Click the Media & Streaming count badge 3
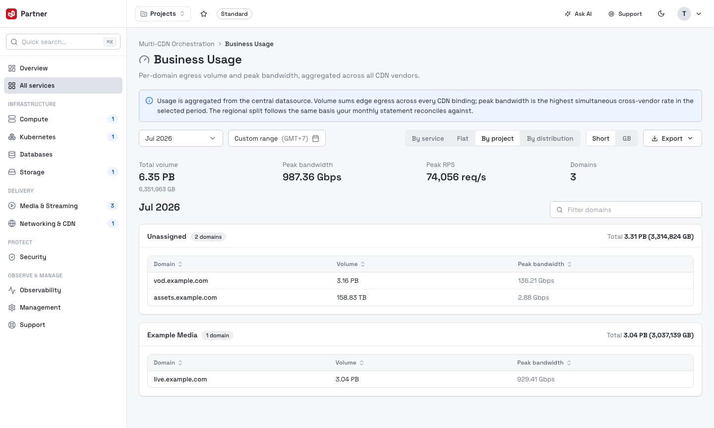Viewport: 714px width, 428px height. tap(113, 206)
